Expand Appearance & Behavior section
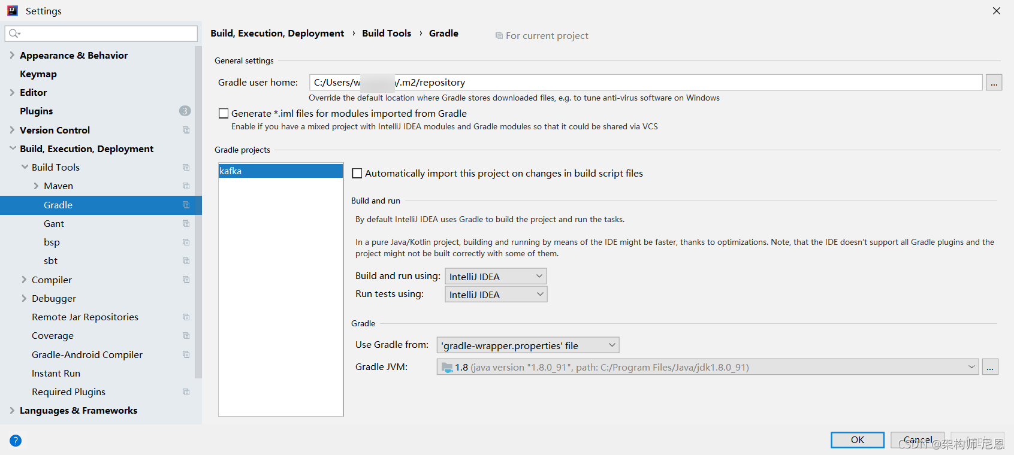Viewport: 1014px width, 455px height. pos(12,55)
